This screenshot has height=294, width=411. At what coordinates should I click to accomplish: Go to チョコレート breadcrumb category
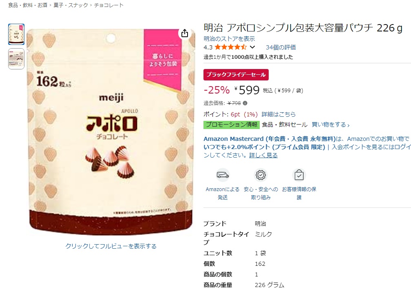coord(108,5)
